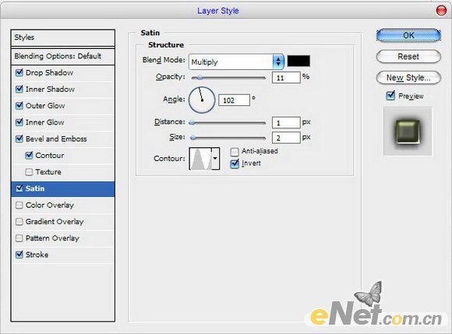This screenshot has height=334, width=452.
Task: Enable the Texture checkbox
Action: point(29,172)
